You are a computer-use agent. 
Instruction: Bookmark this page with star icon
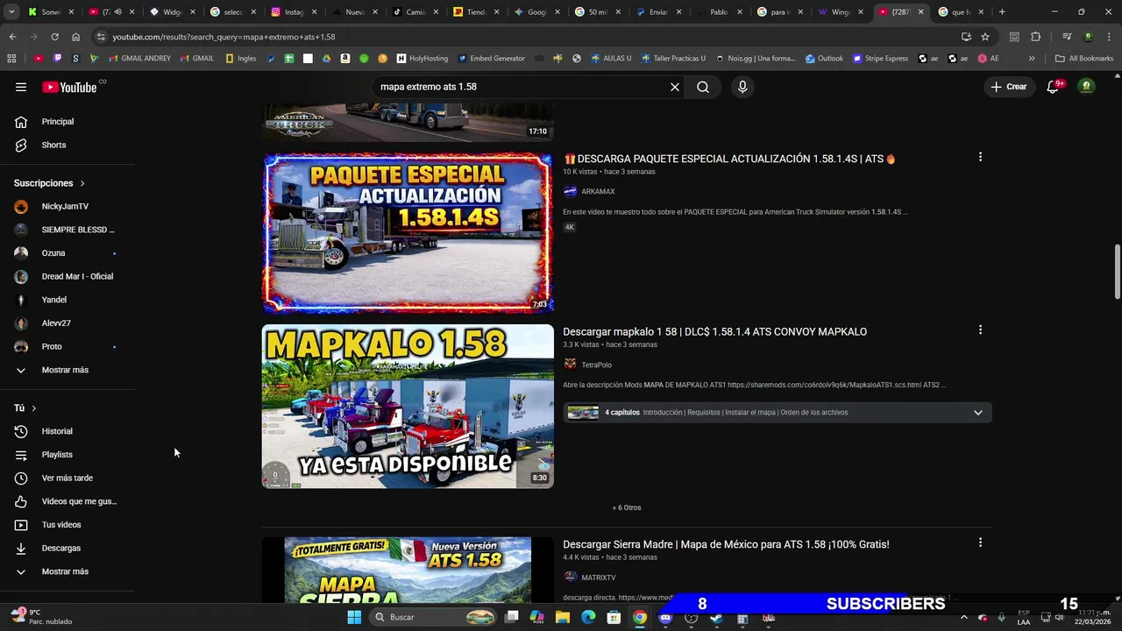coord(985,37)
